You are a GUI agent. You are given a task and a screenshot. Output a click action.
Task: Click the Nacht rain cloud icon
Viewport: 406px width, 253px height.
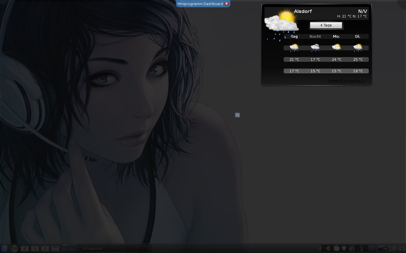315,48
